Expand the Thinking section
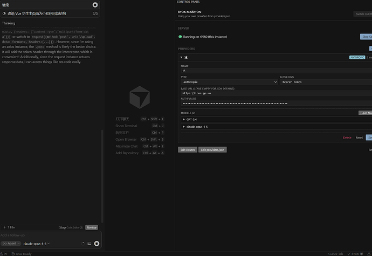The image size is (372, 256). tap(9, 23)
